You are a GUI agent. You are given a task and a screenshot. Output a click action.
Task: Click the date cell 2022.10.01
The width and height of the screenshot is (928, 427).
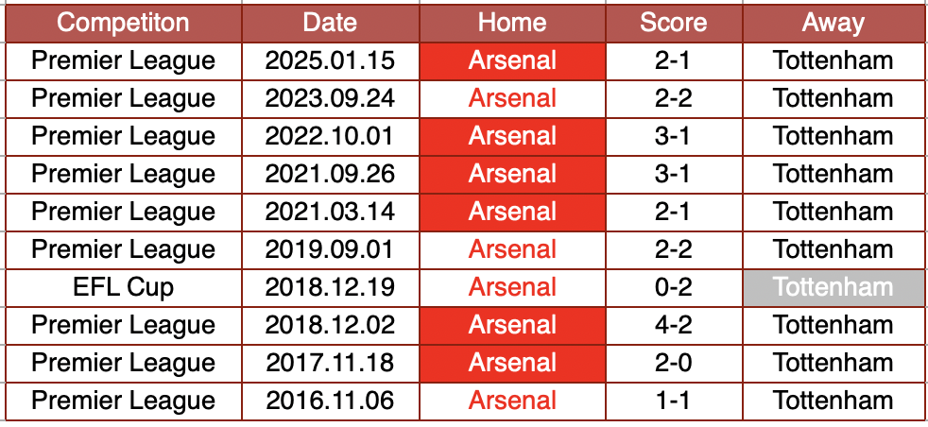[330, 136]
